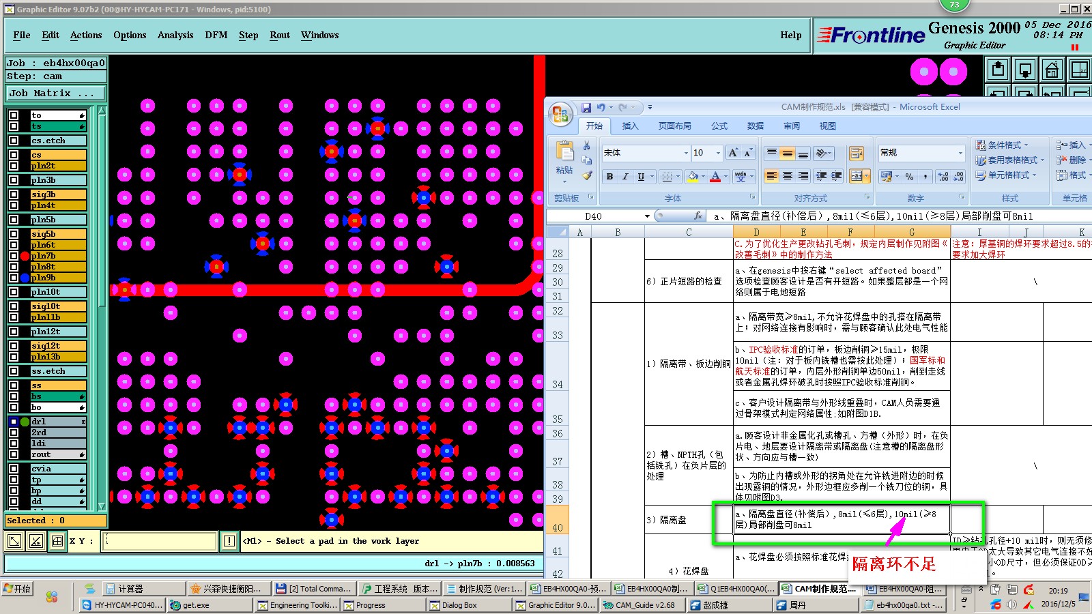Switch to the 插入 ribbon tab in Excel
Image resolution: width=1092 pixels, height=614 pixels.
tap(630, 126)
